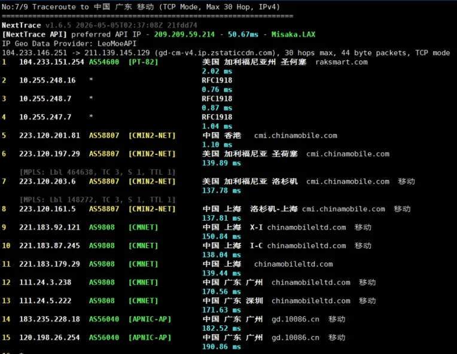This screenshot has width=457, height=354.
Task: Select destination IP 211.139.145.129
Action: coord(117,53)
